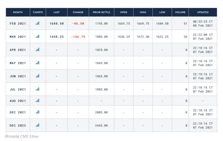Open the DEC 2022 chart icon

click(x=38, y=125)
